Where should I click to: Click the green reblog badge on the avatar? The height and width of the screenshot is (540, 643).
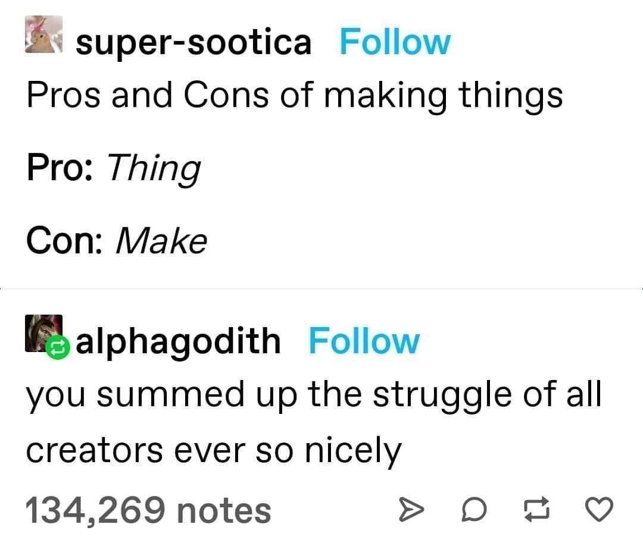(x=57, y=347)
